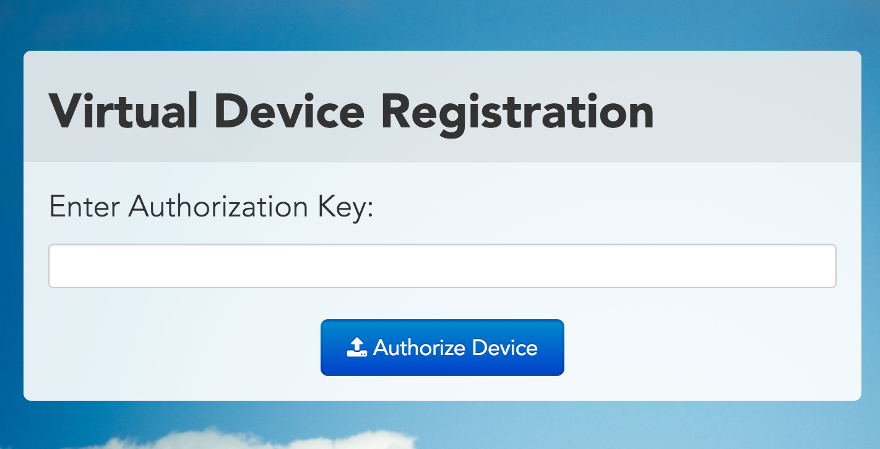880x449 pixels.
Task: Click the Virtual Device Registration heading
Action: 352,111
